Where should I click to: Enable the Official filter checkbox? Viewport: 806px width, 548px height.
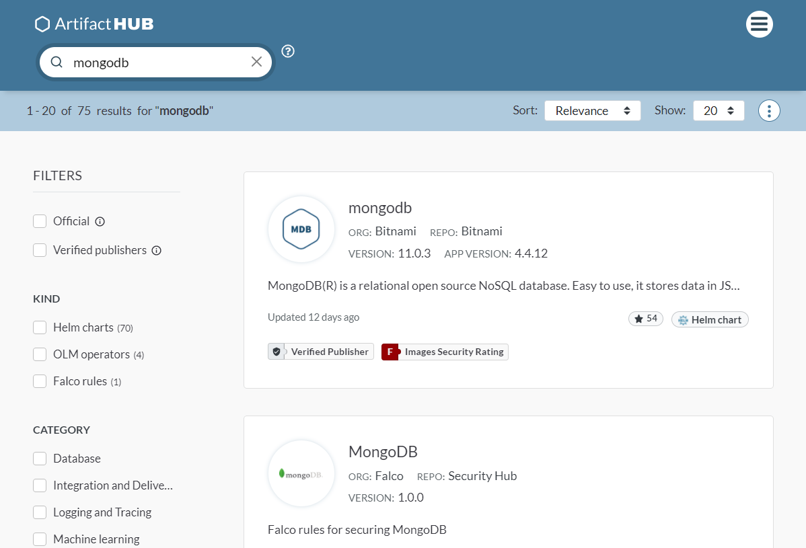pyautogui.click(x=40, y=221)
